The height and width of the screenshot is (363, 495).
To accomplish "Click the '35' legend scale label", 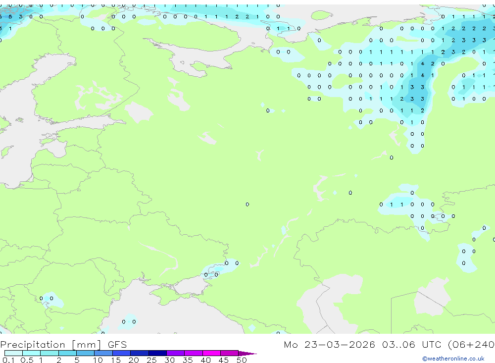I will 188,360.
